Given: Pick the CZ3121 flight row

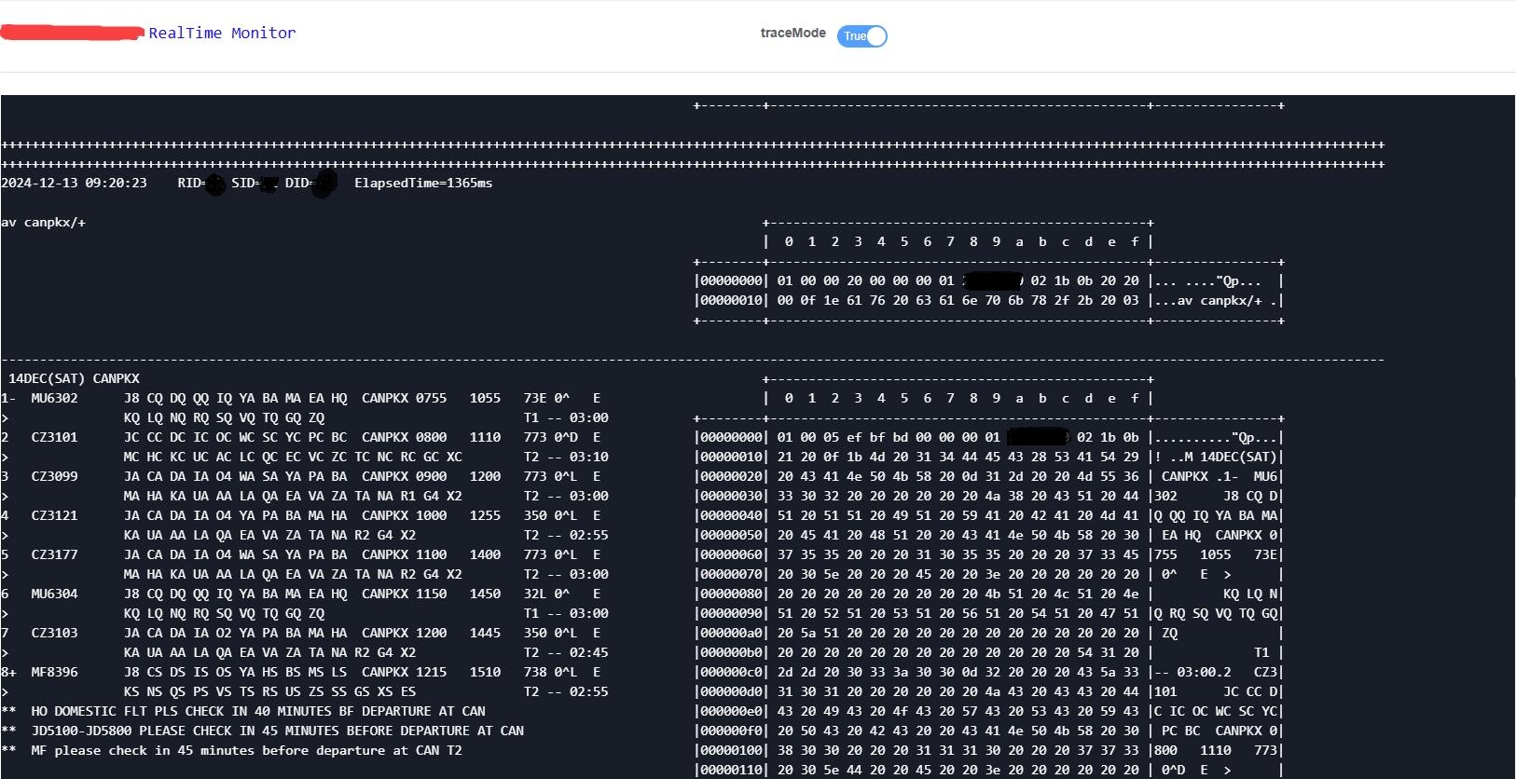Looking at the screenshot, I should coord(54,515).
